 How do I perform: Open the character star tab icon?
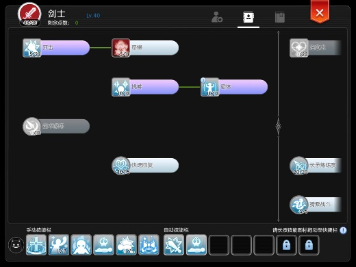point(217,17)
